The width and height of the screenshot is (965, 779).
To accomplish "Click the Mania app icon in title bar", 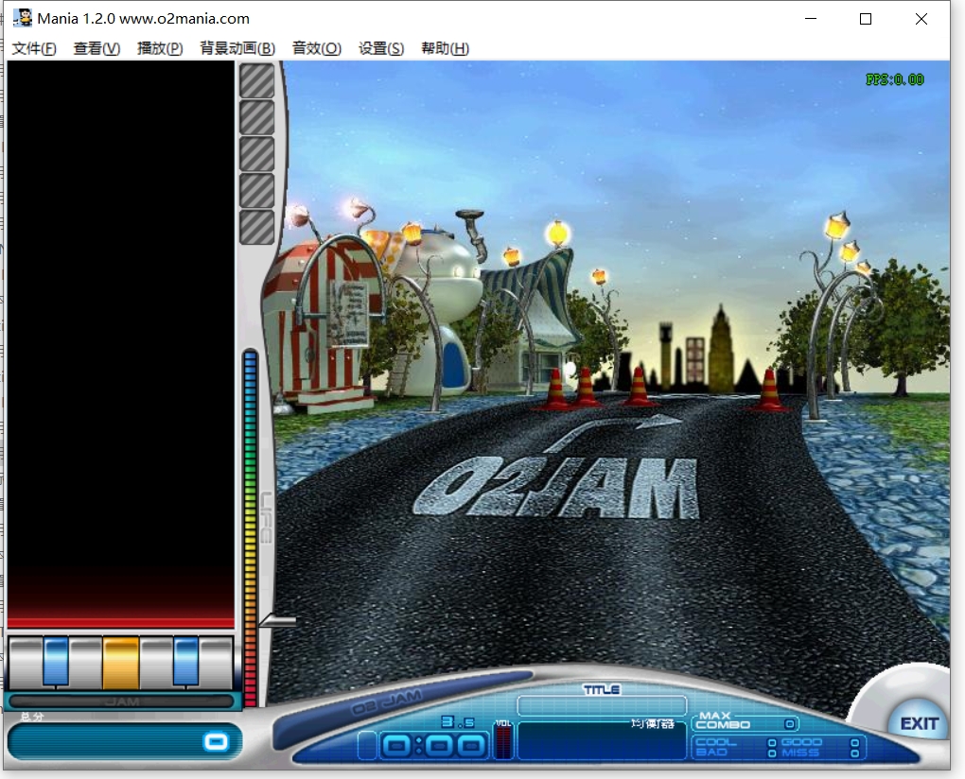I will (23, 18).
